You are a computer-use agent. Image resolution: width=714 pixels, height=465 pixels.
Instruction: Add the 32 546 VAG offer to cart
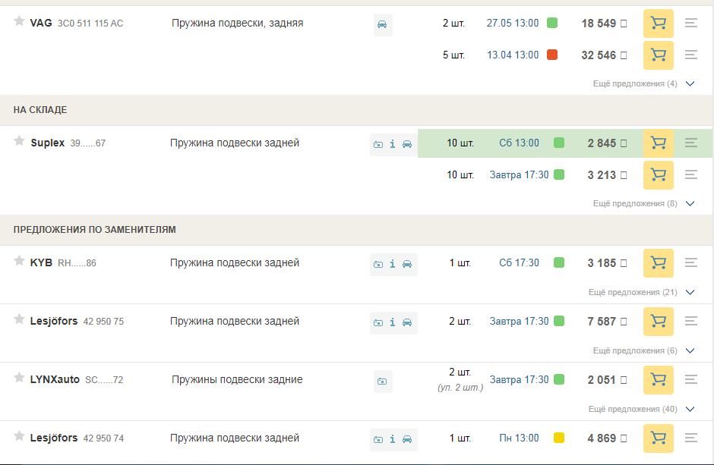tap(658, 55)
